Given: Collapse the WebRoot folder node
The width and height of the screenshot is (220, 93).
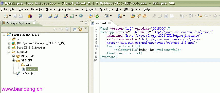Looking at the screenshot, I should (9, 52).
